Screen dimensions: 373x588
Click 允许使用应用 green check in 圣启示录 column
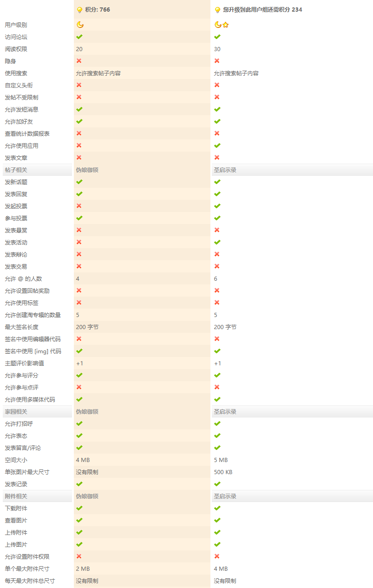pyautogui.click(x=217, y=145)
